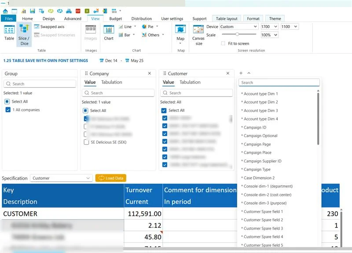Check the SE Delicious SE (SEK) checkbox
This screenshot has height=253, width=352.
tap(86, 142)
